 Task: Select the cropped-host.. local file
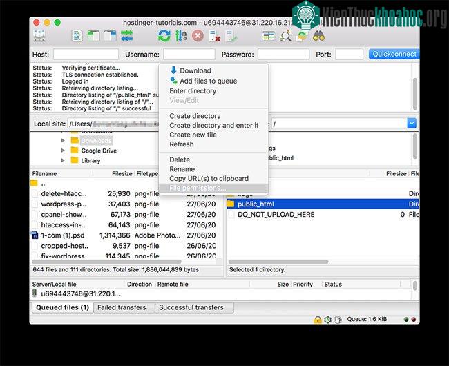124,246
